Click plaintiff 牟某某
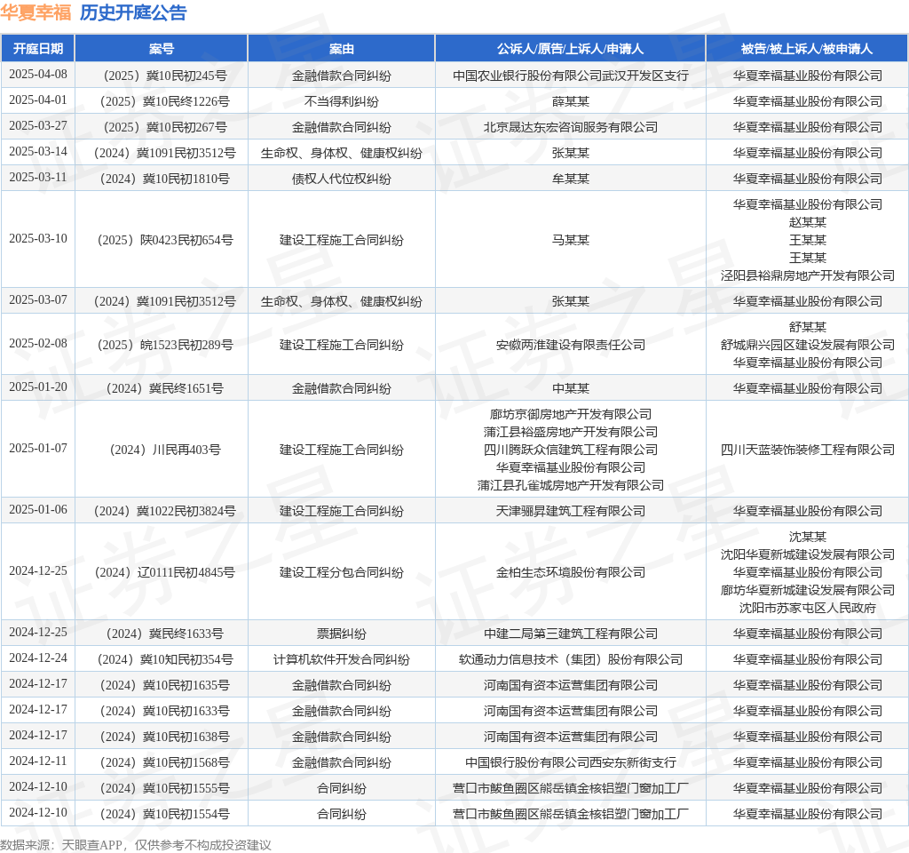The width and height of the screenshot is (909, 853). [571, 179]
